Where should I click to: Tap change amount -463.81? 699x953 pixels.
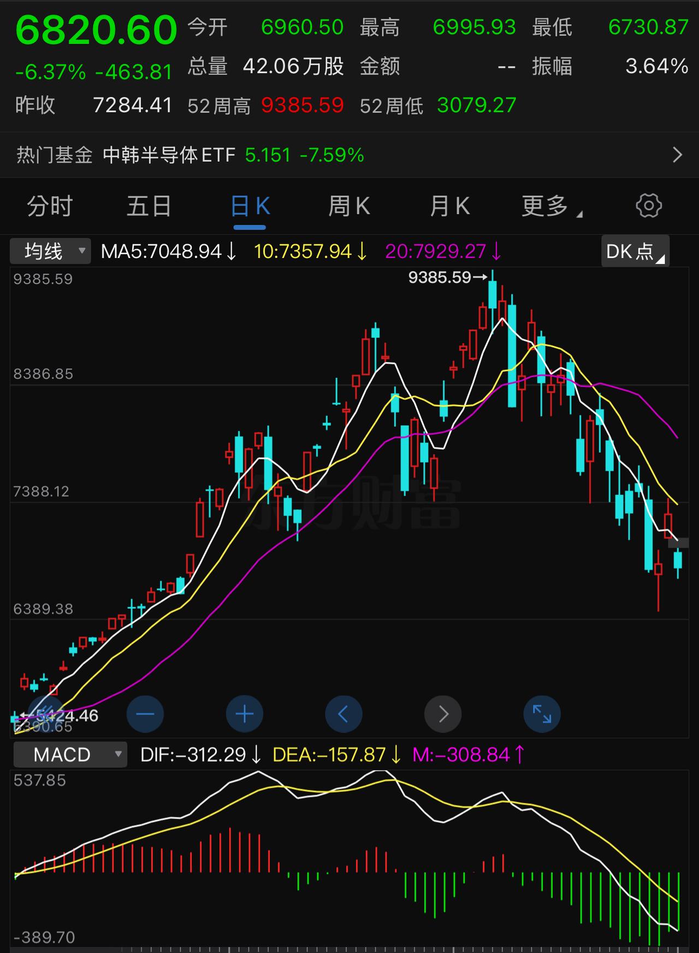pos(134,72)
